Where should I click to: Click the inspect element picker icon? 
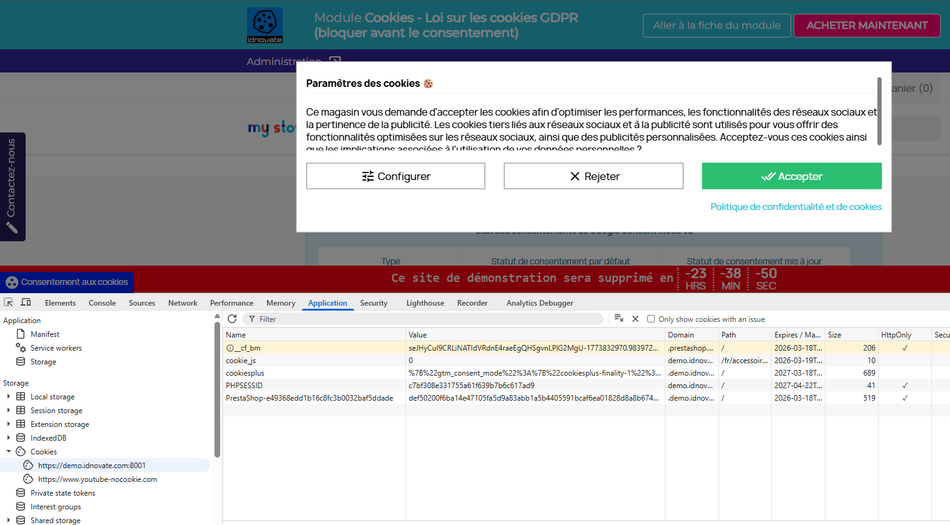click(x=9, y=302)
